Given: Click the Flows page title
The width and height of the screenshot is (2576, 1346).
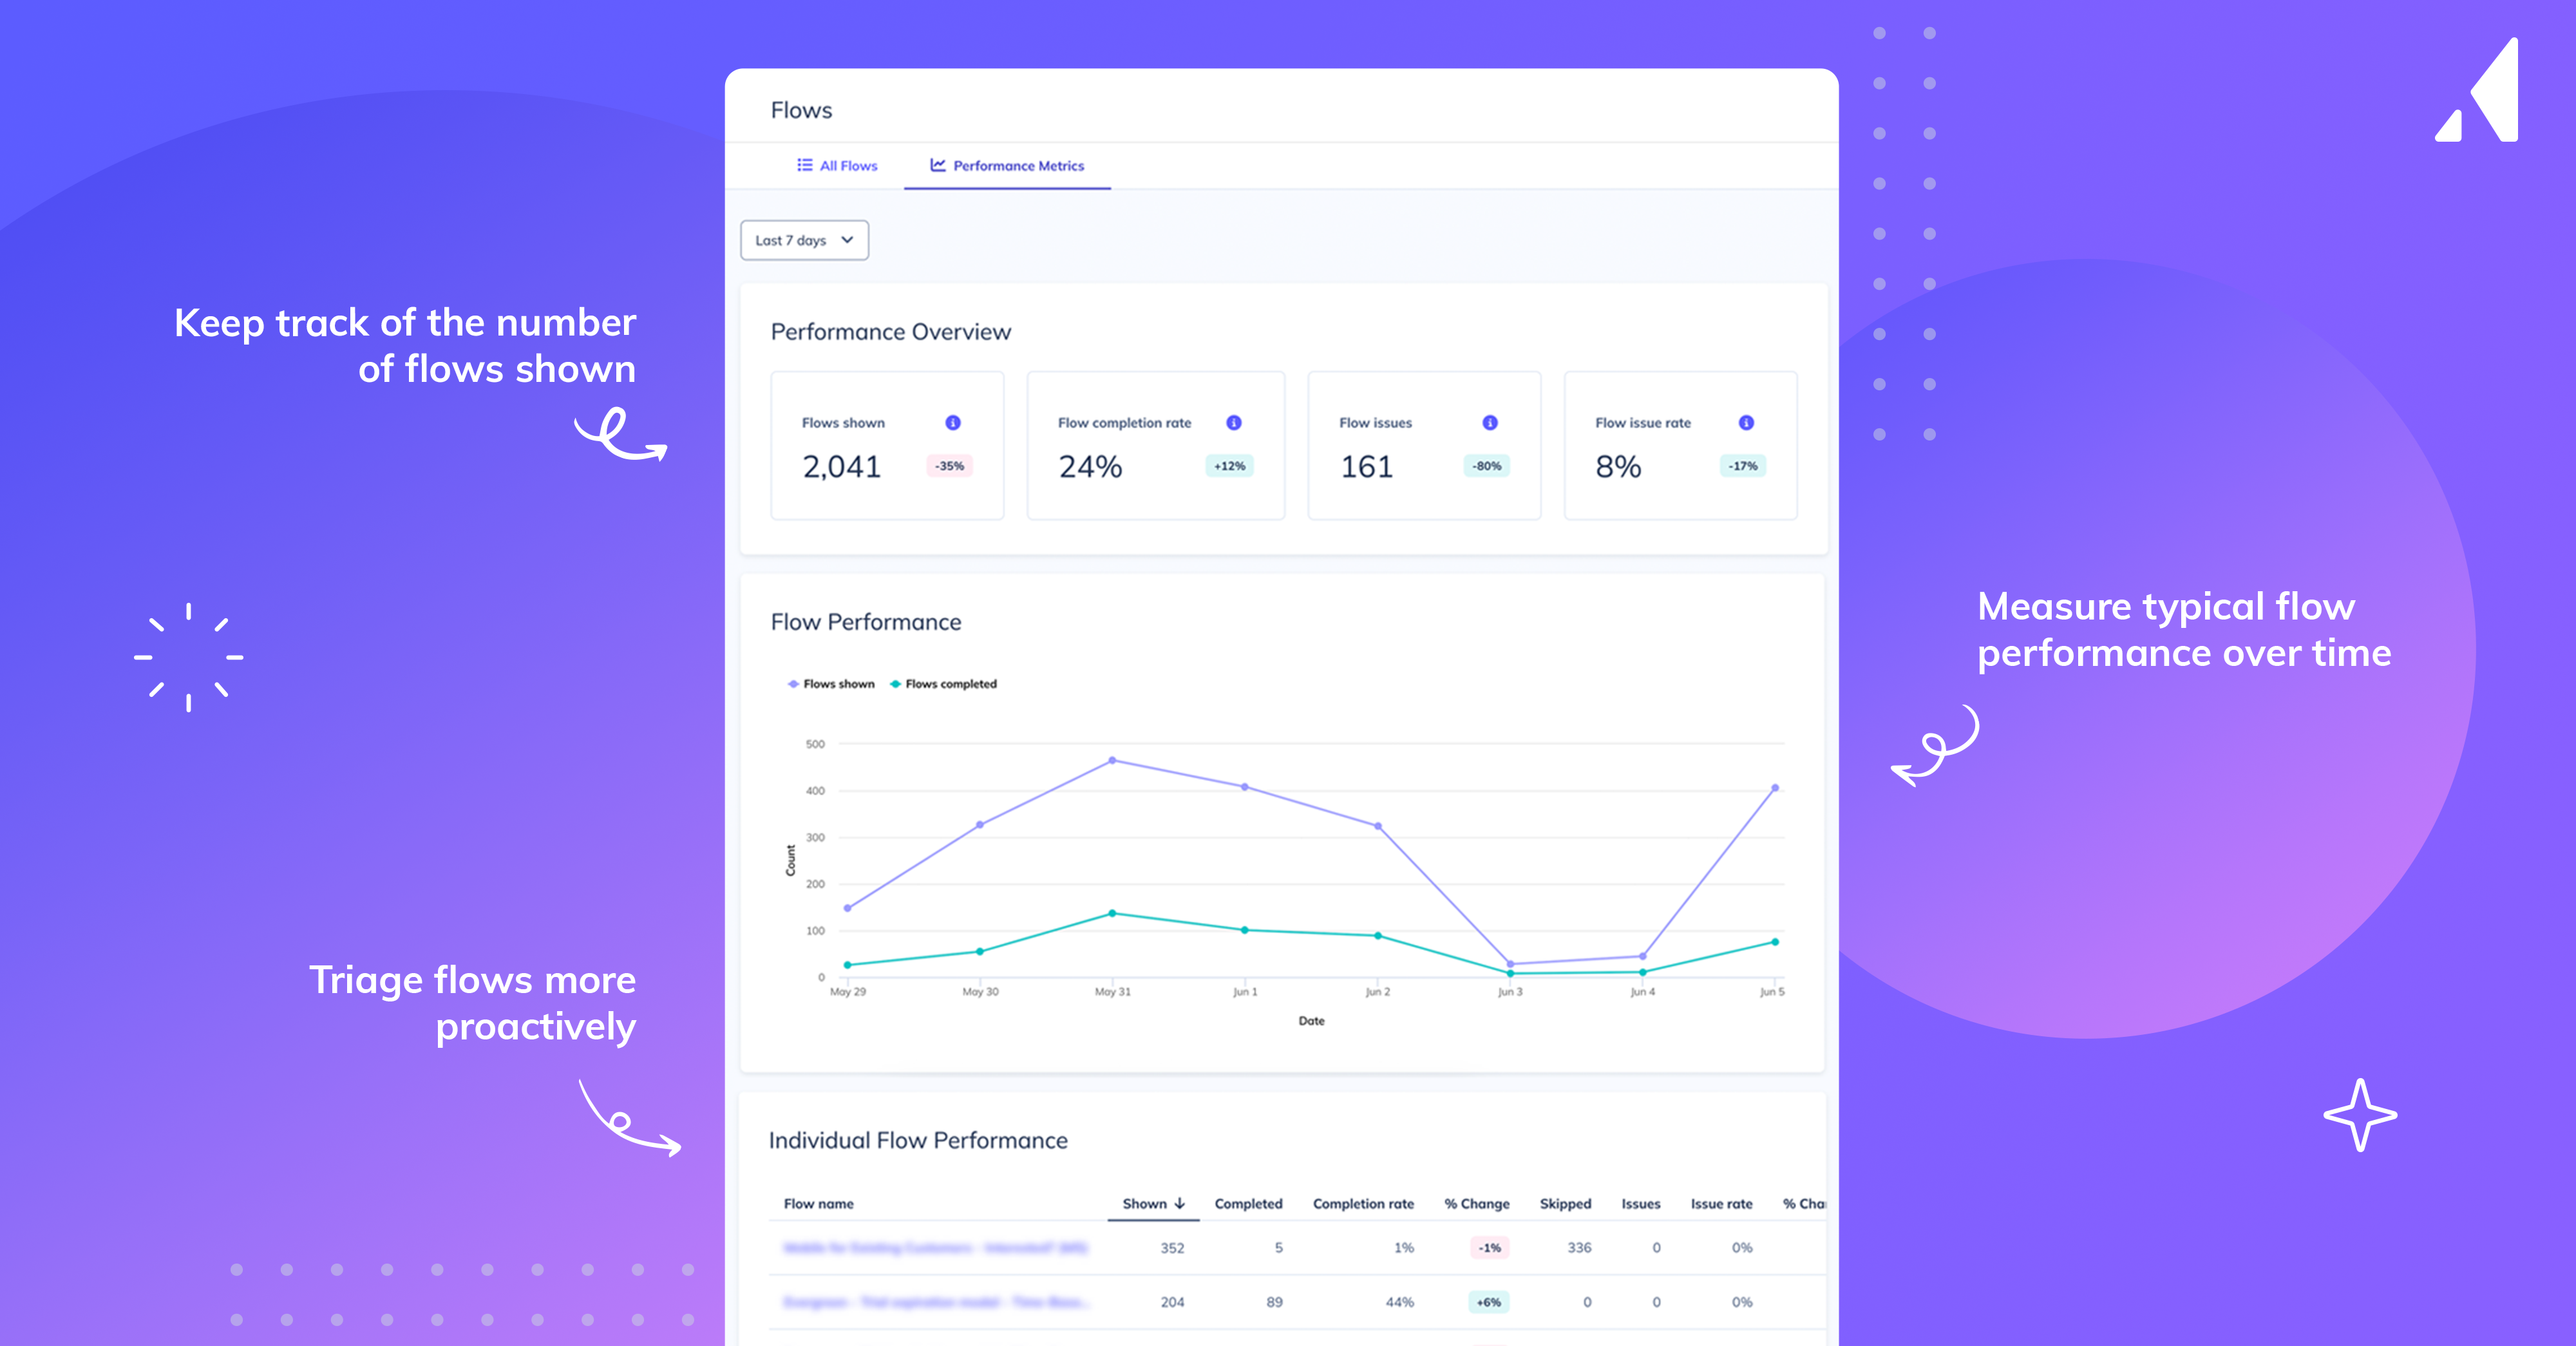Looking at the screenshot, I should pos(801,110).
